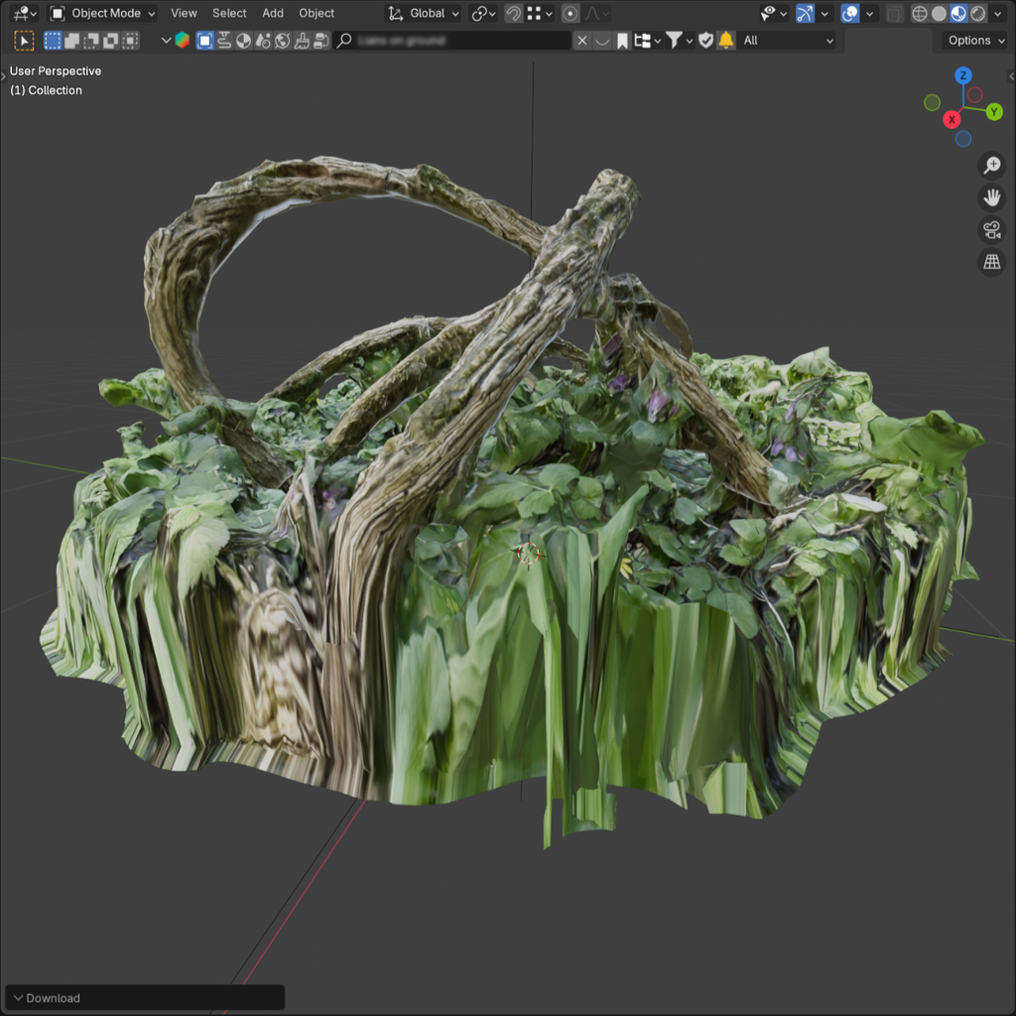Screen dimensions: 1016x1016
Task: Activate the Move View hand icon
Action: coord(991,197)
